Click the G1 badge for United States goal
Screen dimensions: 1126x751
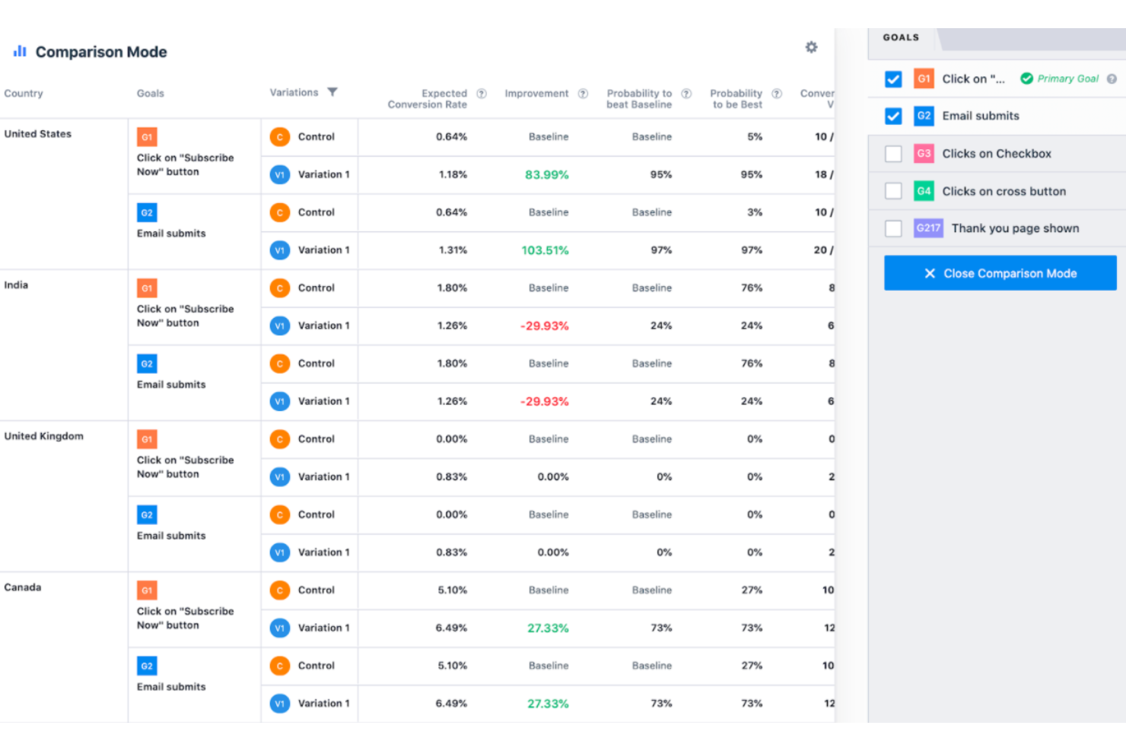(x=147, y=137)
